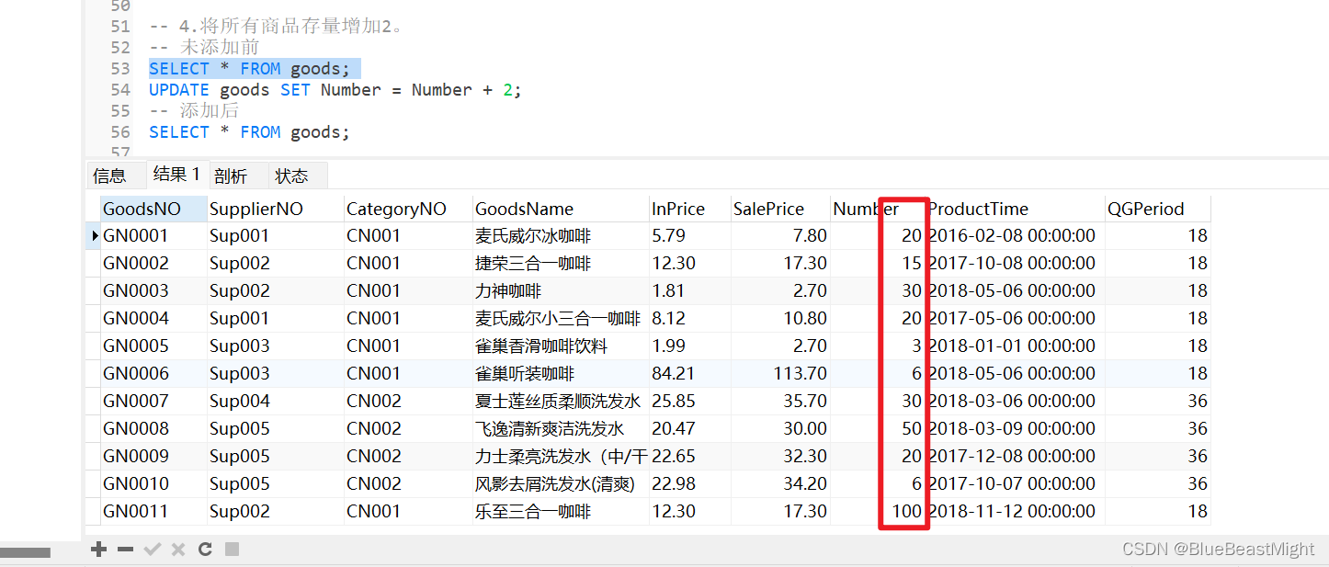Click the horizontal scrollbar thumb at bottom left
Screen dimensions: 1329x567
[x=25, y=552]
